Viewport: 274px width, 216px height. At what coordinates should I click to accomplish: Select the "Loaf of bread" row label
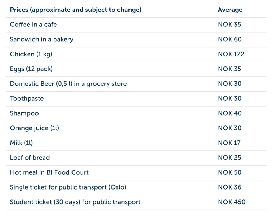click(30, 158)
